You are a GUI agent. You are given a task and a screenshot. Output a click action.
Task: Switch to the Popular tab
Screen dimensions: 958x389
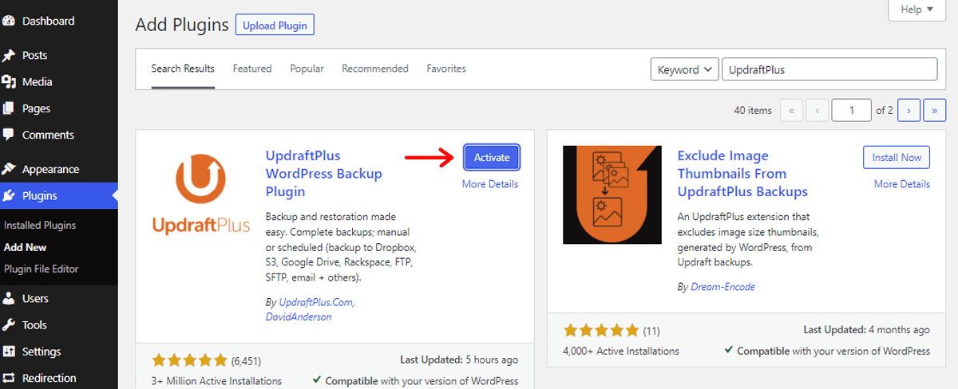click(x=307, y=69)
